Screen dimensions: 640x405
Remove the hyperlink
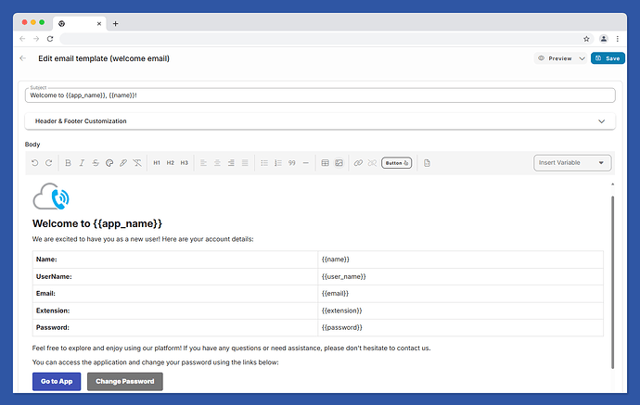(x=372, y=163)
